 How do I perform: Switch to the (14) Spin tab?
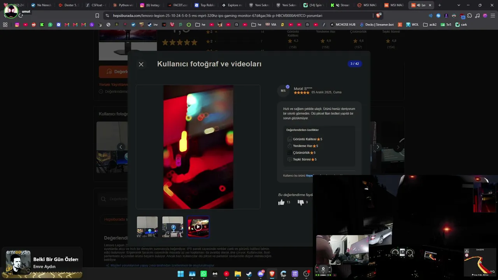pyautogui.click(x=314, y=5)
